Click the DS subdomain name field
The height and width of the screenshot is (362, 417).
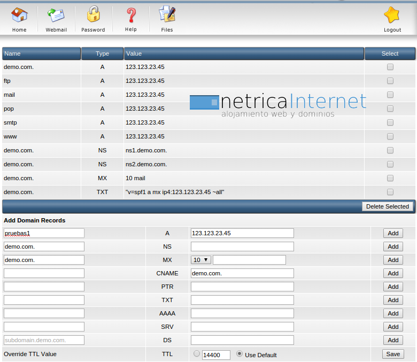click(44, 340)
